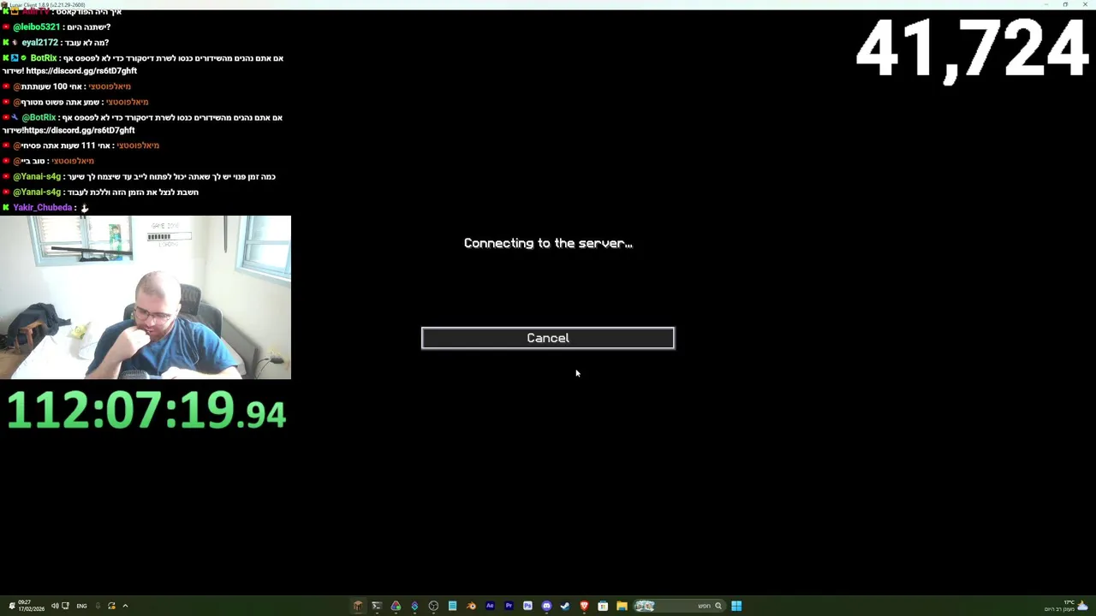
Task: Click the taskbar search box
Action: 680,606
